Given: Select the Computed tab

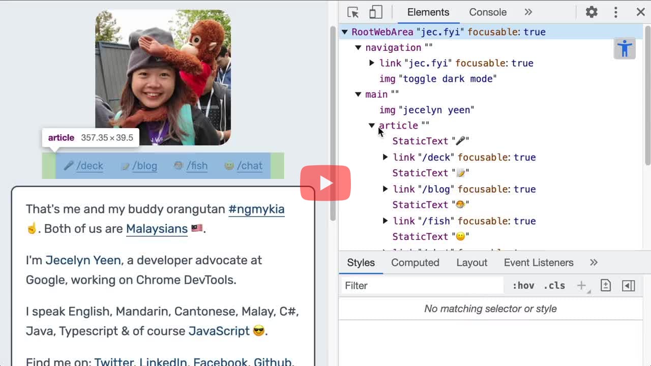Looking at the screenshot, I should coord(415,263).
